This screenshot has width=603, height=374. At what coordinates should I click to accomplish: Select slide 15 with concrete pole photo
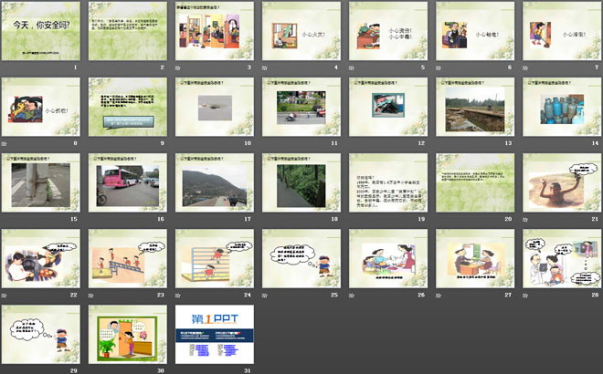(x=41, y=182)
